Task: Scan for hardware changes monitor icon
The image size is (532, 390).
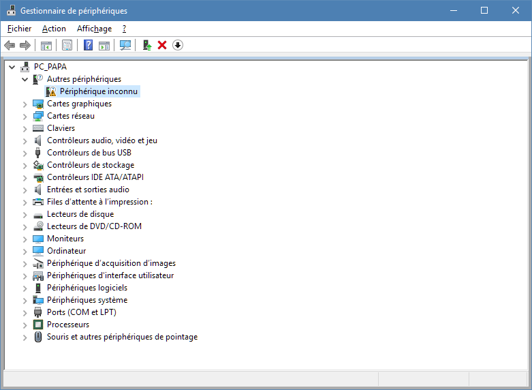Action: [125, 45]
